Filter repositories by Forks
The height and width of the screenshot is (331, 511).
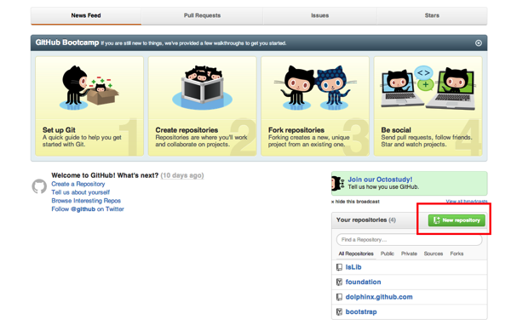[456, 254]
